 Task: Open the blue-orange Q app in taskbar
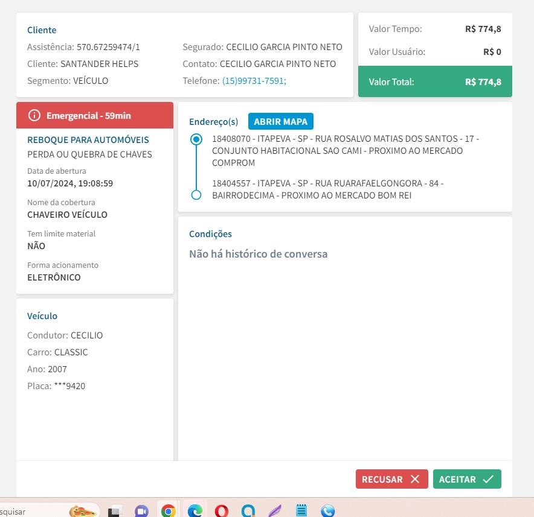pyautogui.click(x=248, y=510)
